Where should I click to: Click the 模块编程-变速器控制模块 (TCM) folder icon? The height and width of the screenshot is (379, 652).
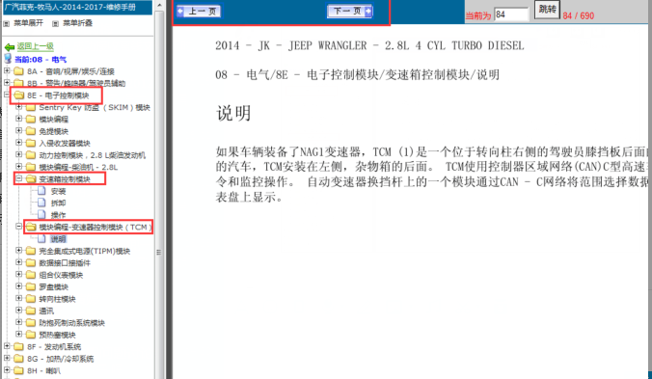[30, 227]
